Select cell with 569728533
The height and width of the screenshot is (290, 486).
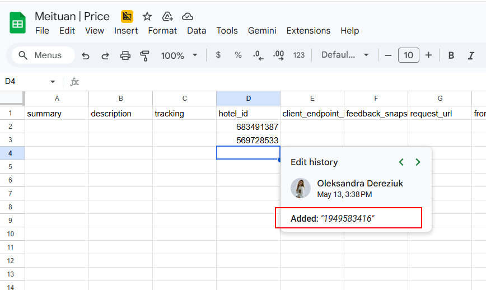248,140
